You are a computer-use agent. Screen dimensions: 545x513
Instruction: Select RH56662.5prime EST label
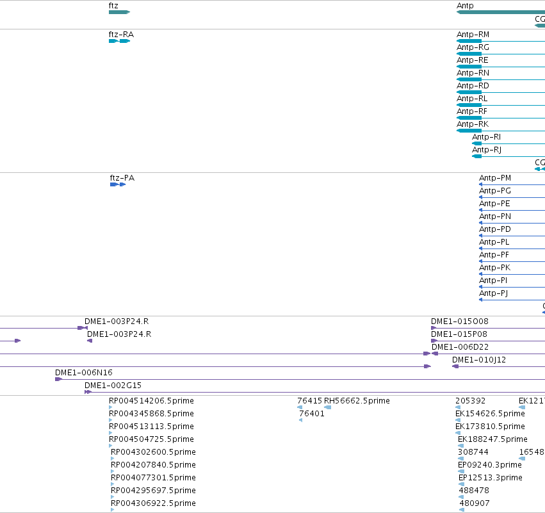click(357, 401)
